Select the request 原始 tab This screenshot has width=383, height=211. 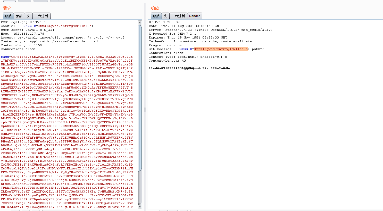(8, 16)
